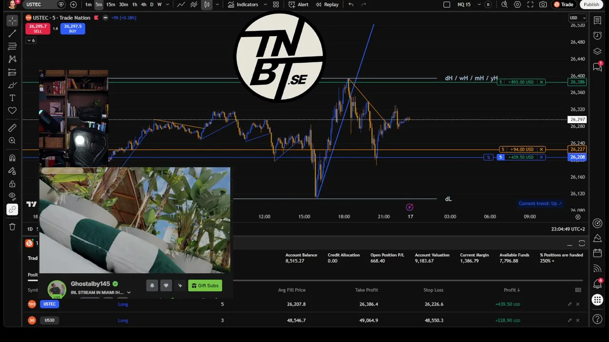Open quick search icon

click(504, 4)
